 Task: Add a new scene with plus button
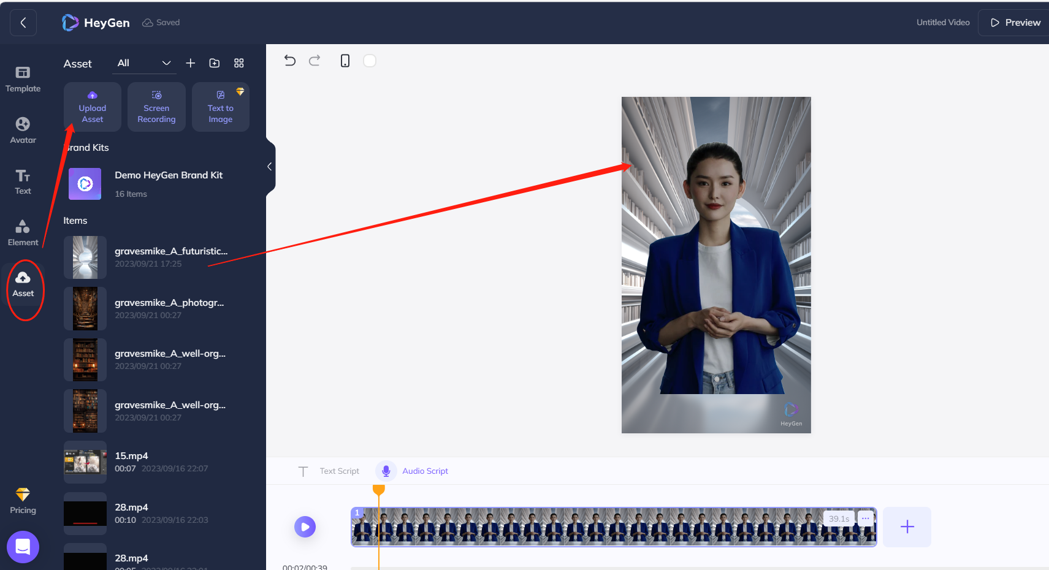(907, 526)
